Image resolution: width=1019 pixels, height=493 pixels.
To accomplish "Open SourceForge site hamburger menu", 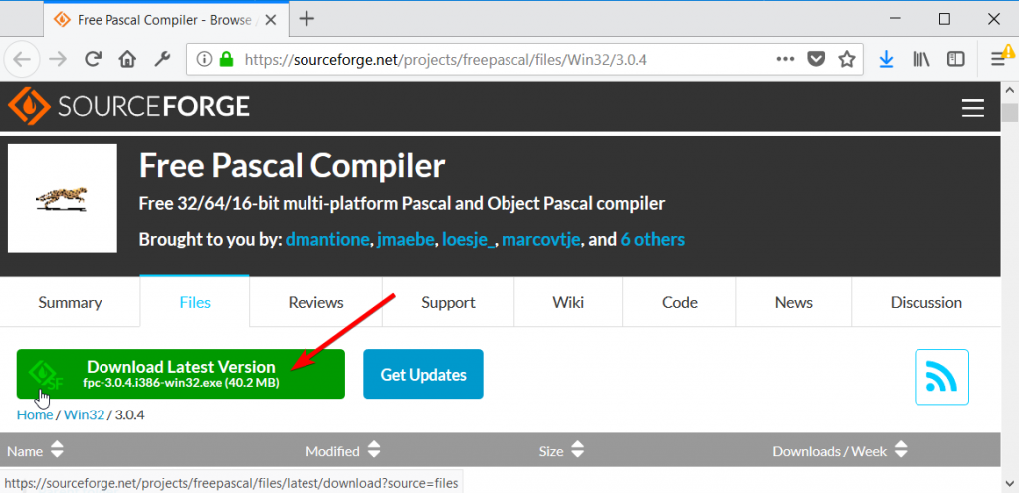I will (x=973, y=108).
